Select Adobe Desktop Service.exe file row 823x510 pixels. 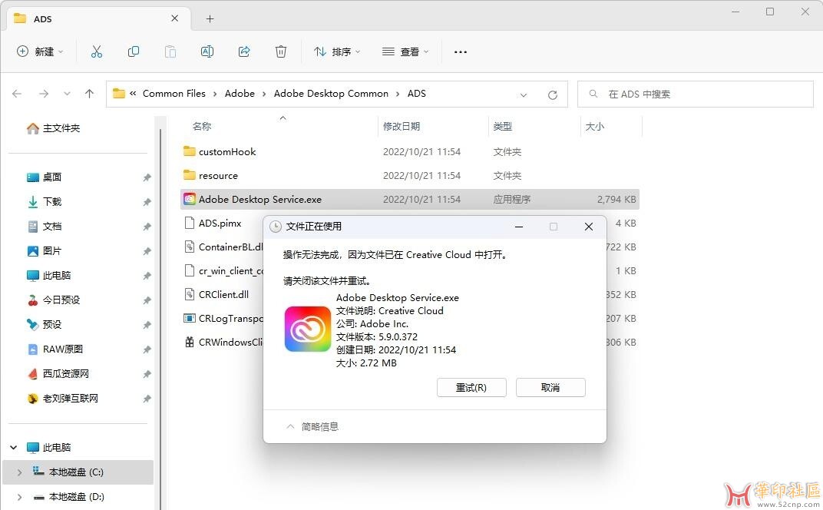tap(409, 200)
